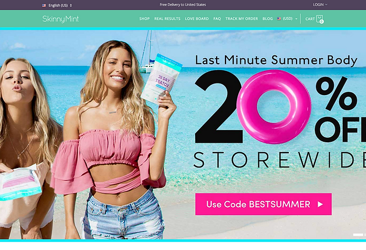Click the US flag beside English (US)
366x250 pixels.
[x=44, y=5]
